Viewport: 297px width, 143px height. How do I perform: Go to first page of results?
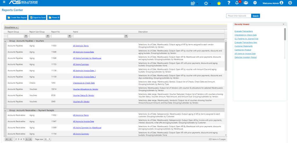(x=7, y=139)
